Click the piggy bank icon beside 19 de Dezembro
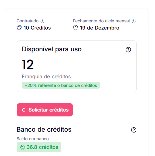The image size is (155, 156). 75,28
